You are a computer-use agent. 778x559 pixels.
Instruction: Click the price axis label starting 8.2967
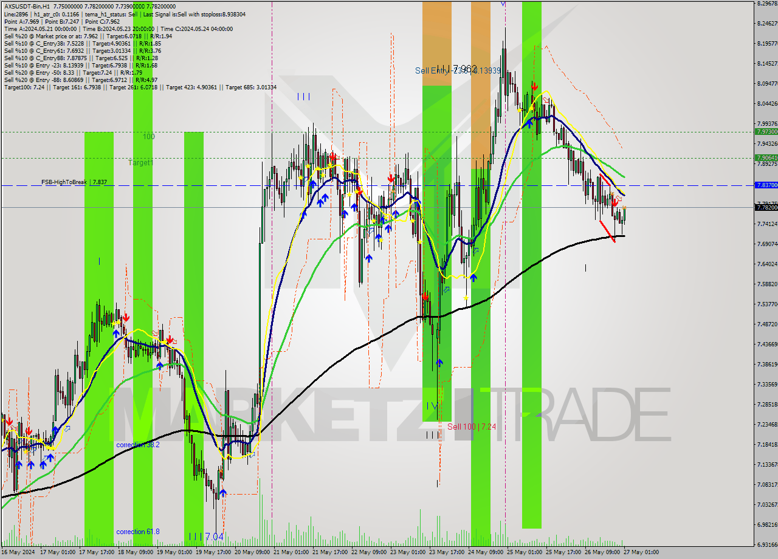click(767, 3)
